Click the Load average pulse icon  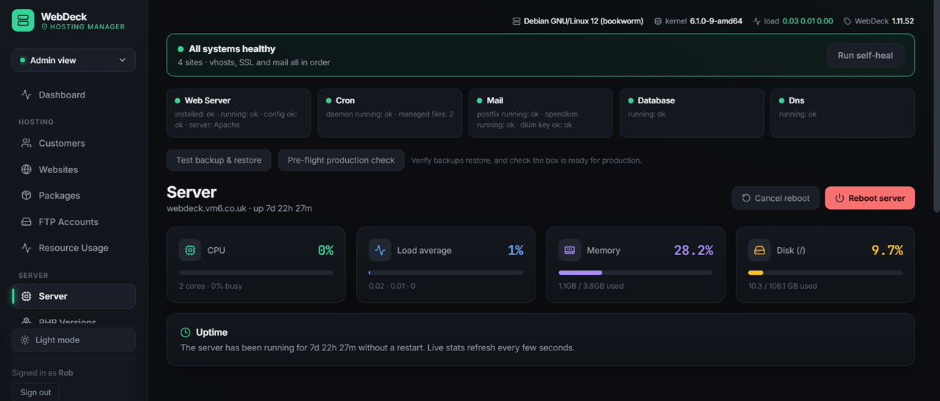[x=380, y=250]
